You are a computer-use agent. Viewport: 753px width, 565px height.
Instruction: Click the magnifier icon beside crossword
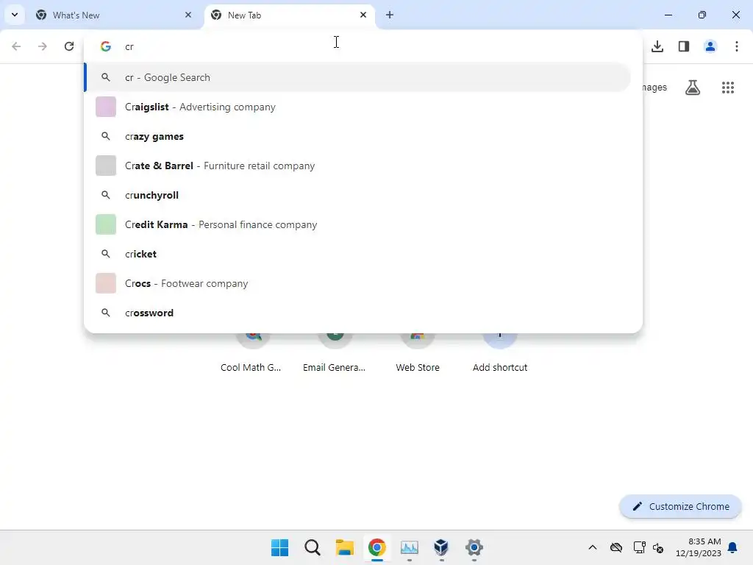[106, 313]
